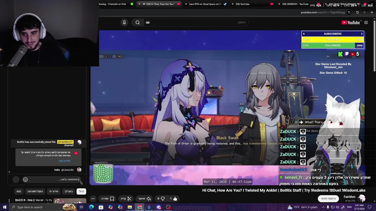This screenshot has width=376, height=211.
Task: Like the video with thumbs up
Action: pyautogui.click(x=173, y=199)
